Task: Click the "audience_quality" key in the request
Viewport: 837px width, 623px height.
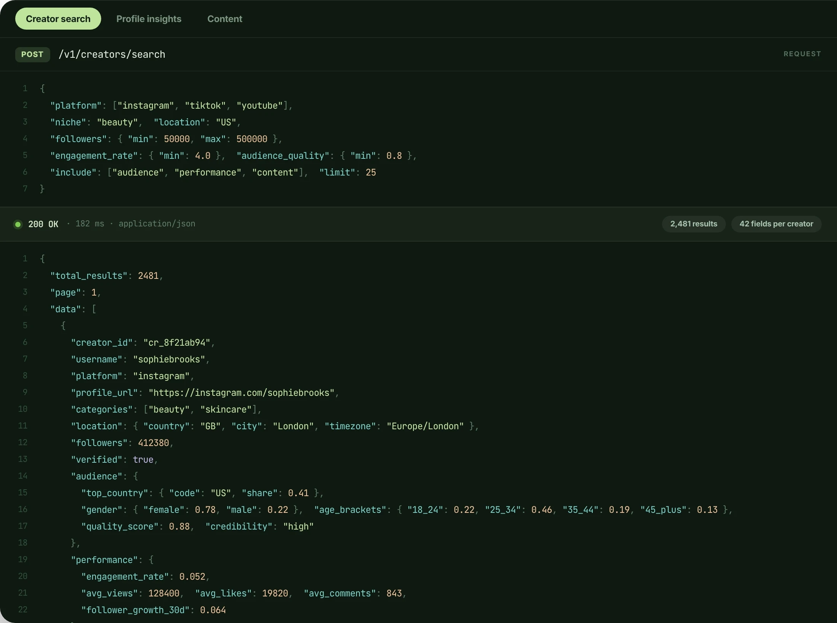Action: [x=283, y=156]
